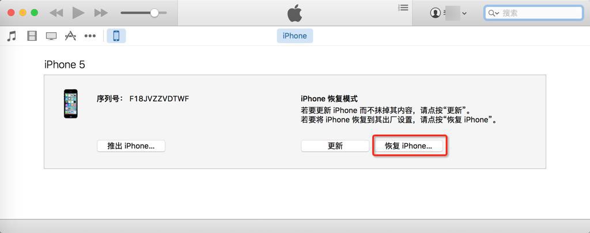Click the iPhone 5 device thumbnail
590x233 pixels.
[71, 104]
